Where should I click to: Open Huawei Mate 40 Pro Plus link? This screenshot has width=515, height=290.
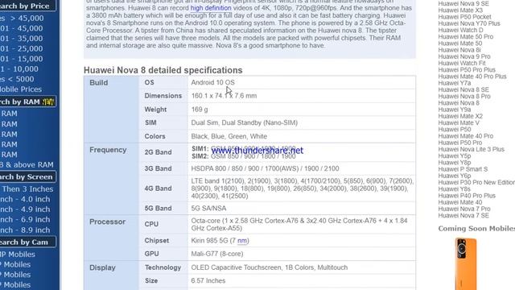pos(472,77)
